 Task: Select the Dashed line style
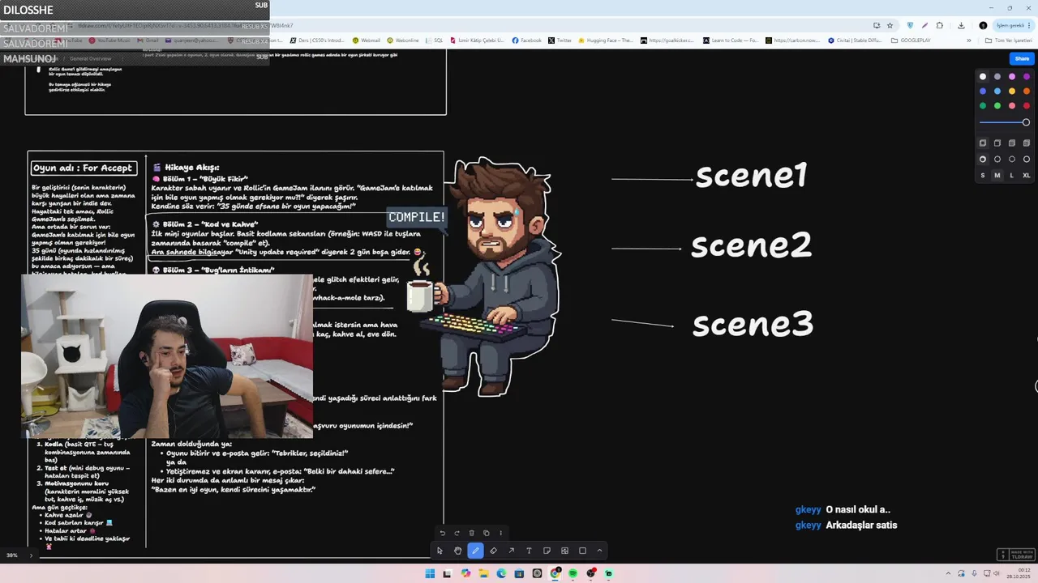tap(997, 160)
